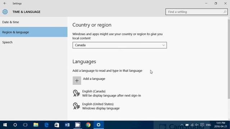
Task: Close the Settings window
Action: 225,3
